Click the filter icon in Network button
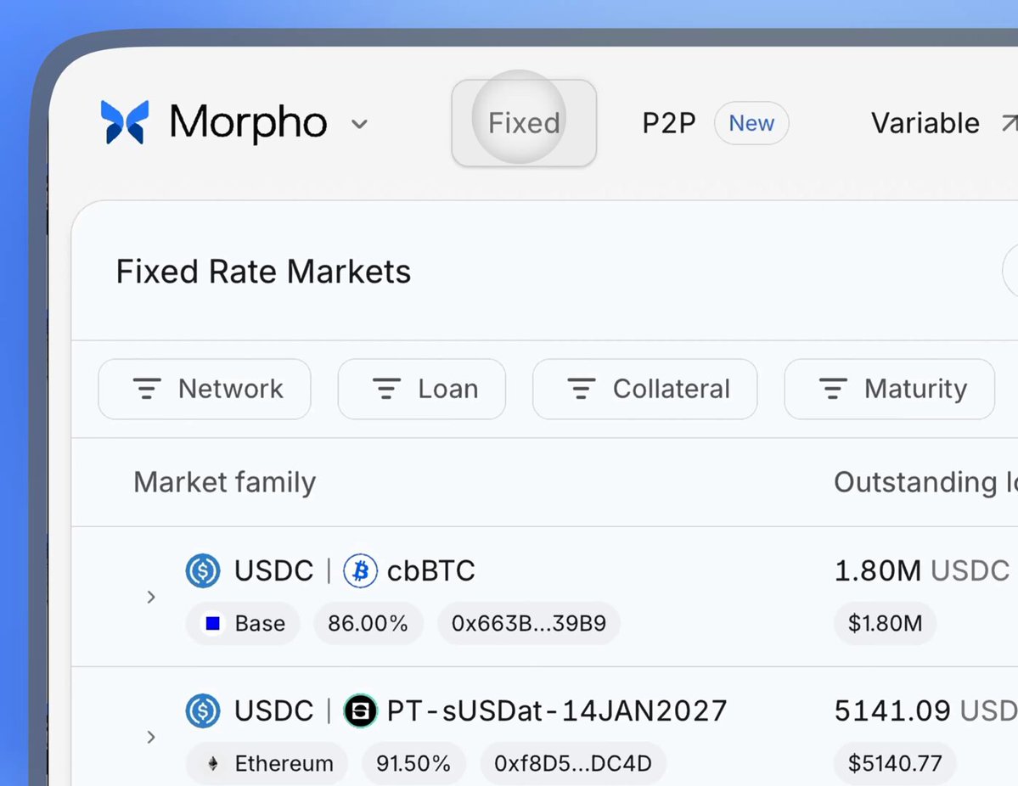1018x786 pixels. tap(147, 389)
